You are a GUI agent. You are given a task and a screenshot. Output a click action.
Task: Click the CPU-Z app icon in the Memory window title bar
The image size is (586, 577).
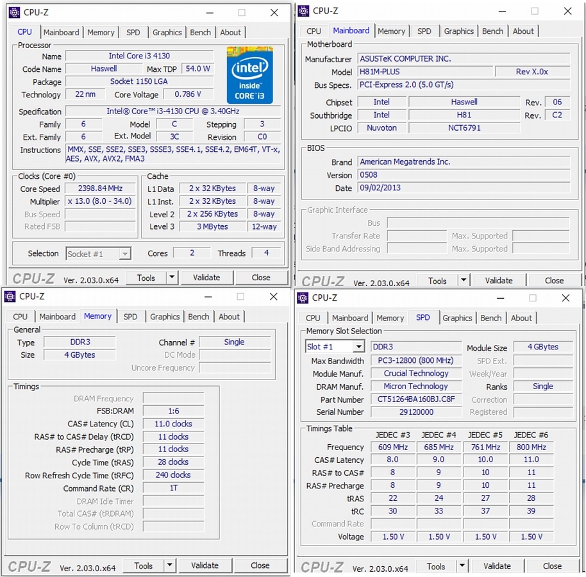click(10, 296)
